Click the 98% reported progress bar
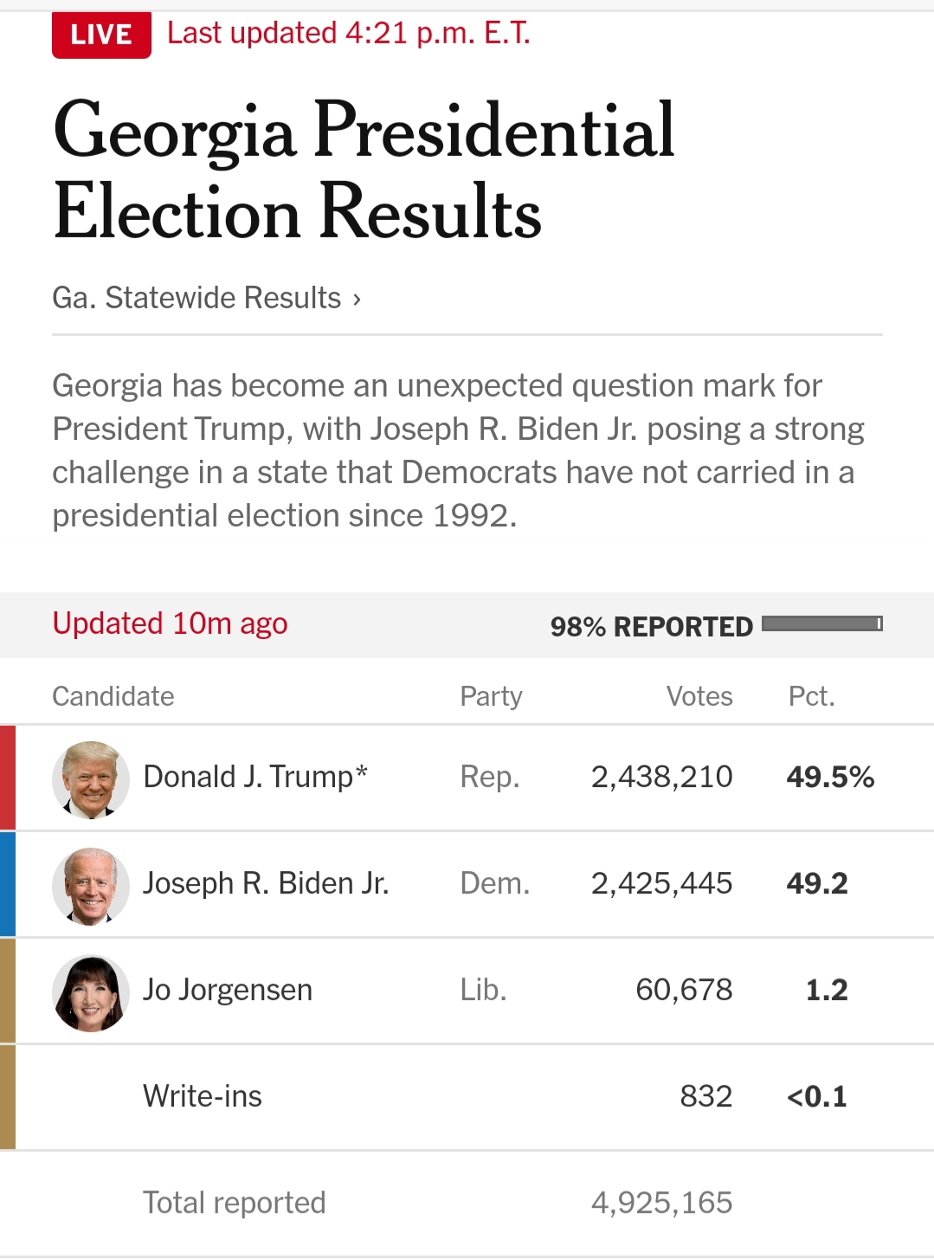The width and height of the screenshot is (934, 1259). [821, 624]
